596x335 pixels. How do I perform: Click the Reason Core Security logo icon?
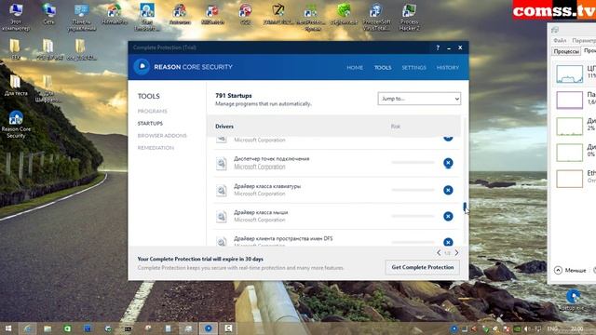pyautogui.click(x=142, y=67)
